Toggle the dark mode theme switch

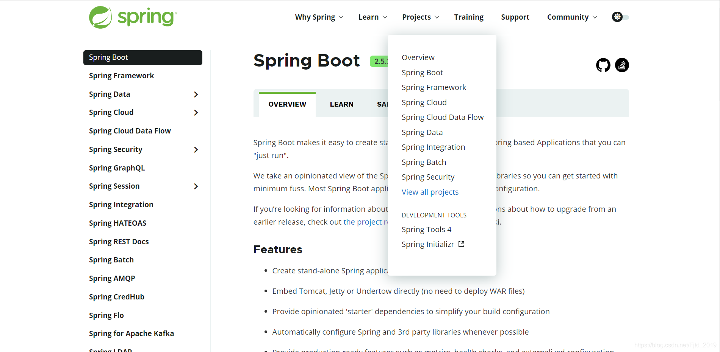coord(620,17)
